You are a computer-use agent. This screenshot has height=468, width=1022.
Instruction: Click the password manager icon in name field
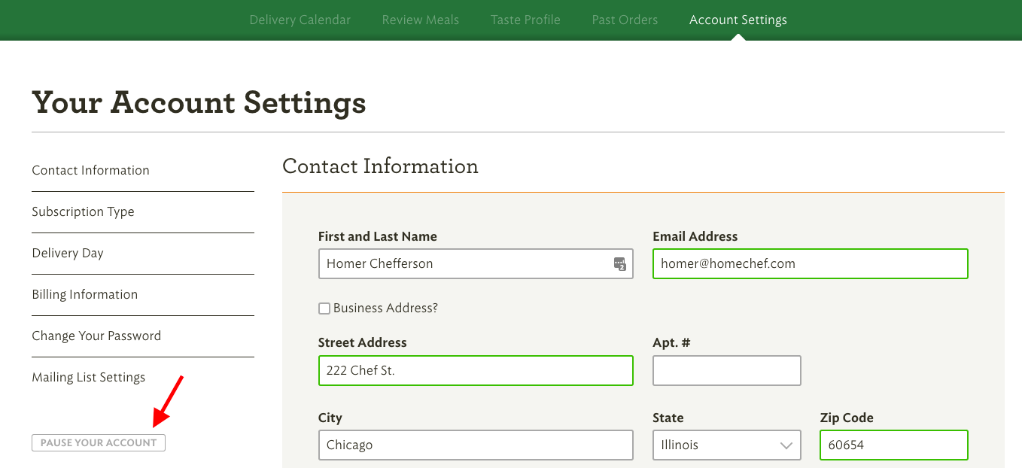pyautogui.click(x=620, y=264)
